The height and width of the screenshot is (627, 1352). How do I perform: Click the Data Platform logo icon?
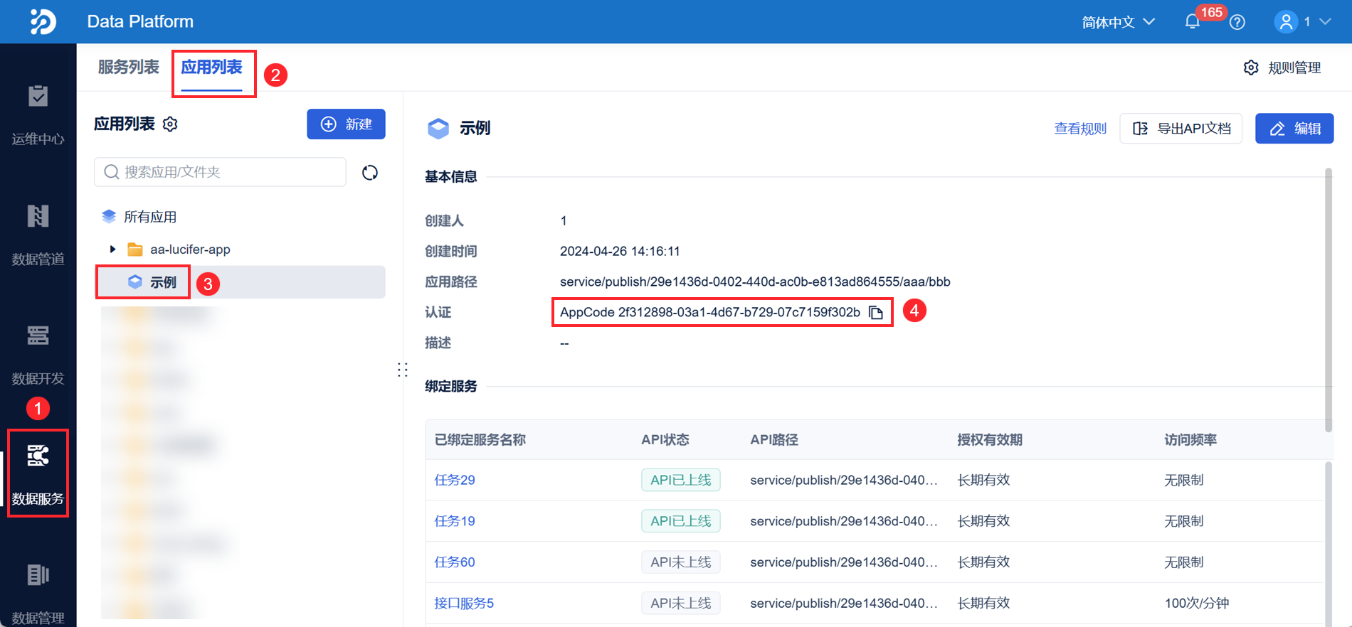(42, 21)
